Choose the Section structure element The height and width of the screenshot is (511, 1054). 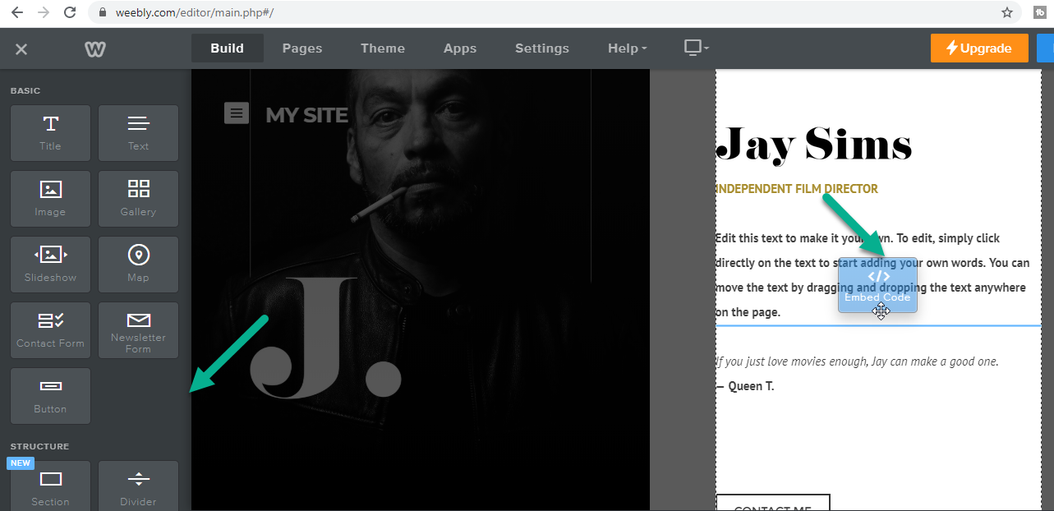pos(50,486)
